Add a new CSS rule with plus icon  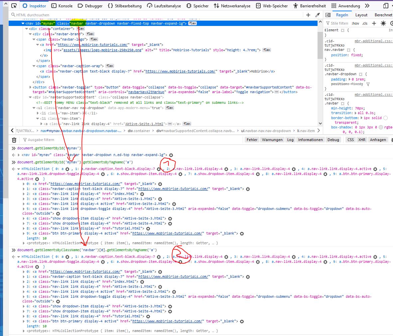(374, 23)
